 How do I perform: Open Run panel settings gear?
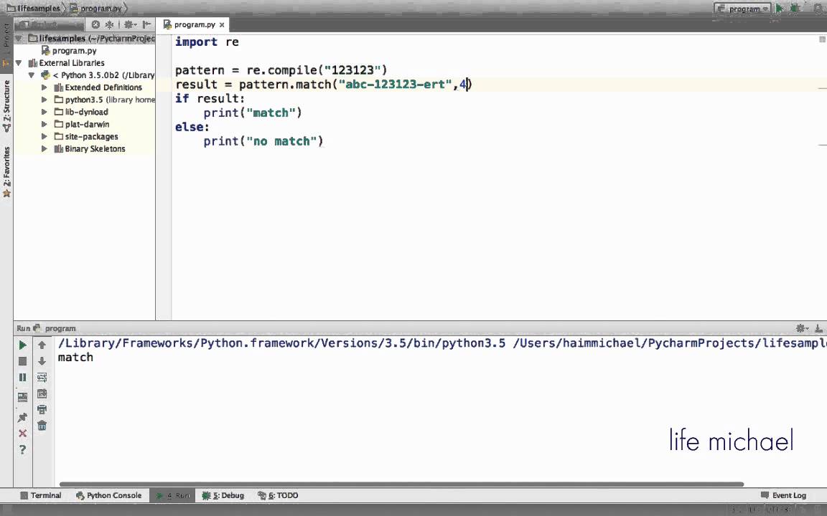coord(801,328)
